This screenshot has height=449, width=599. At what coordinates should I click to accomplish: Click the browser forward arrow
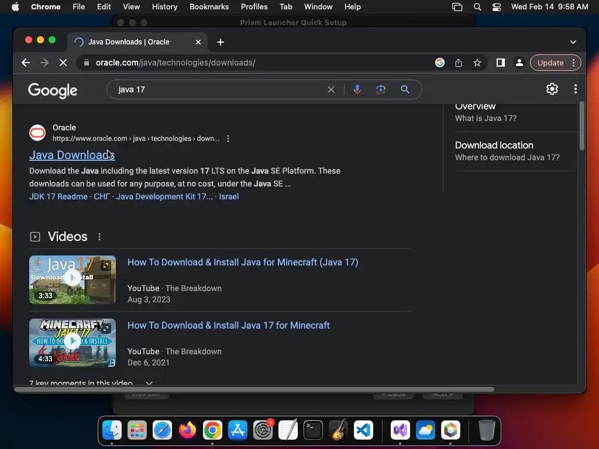[x=44, y=63]
